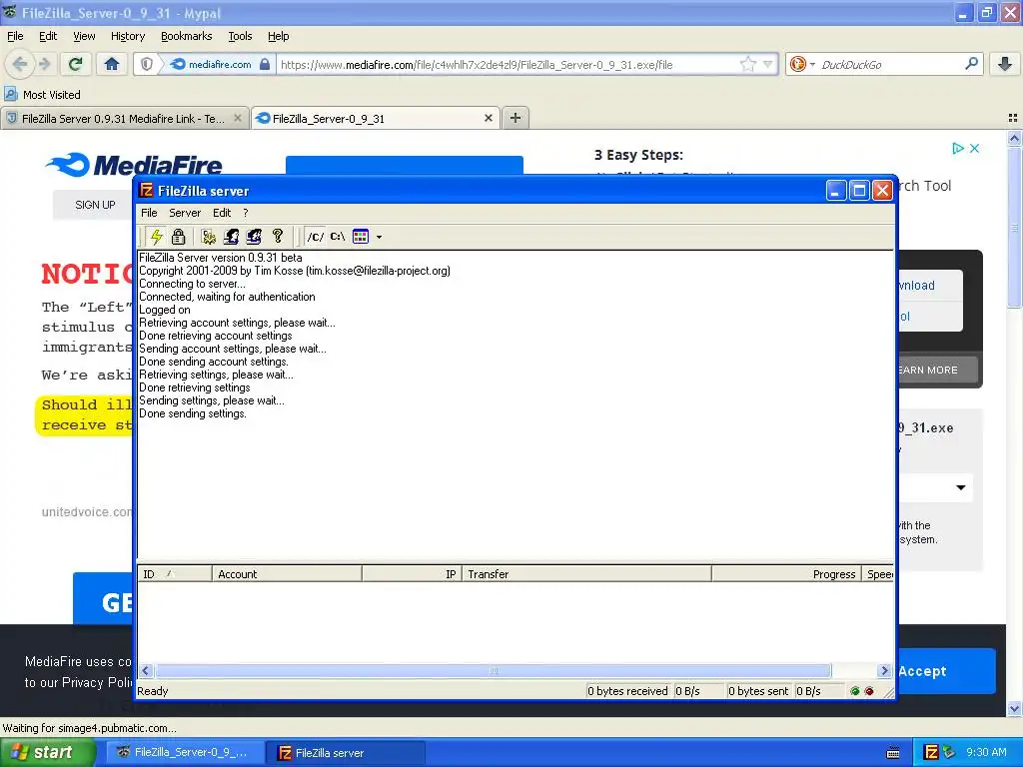This screenshot has height=767, width=1023.
Task: Click the left arrow of horizontal scrollbar
Action: [x=146, y=670]
